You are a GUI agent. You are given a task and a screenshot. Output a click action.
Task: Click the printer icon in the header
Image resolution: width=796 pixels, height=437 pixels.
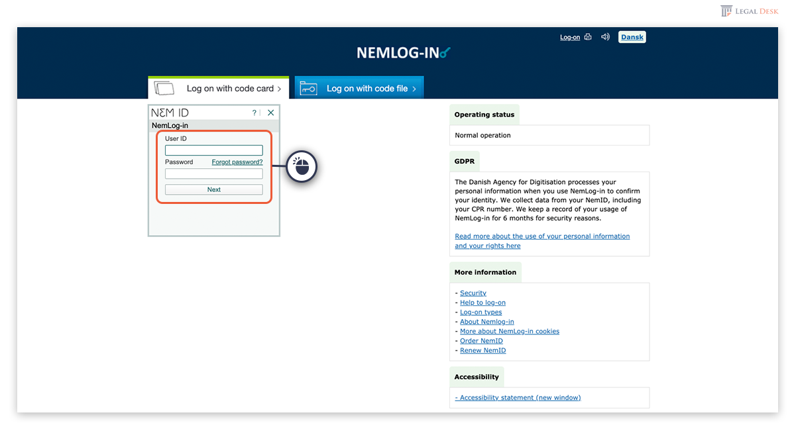tap(587, 37)
